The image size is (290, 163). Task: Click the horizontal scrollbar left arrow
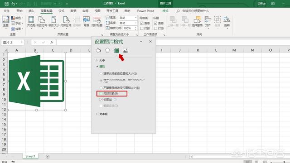pyautogui.click(x=191, y=157)
